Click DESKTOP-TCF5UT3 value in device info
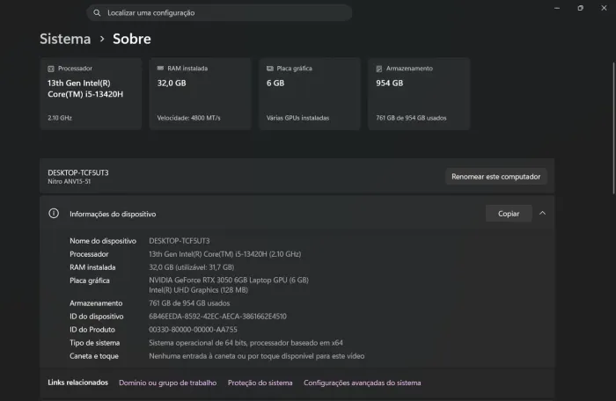Viewport: 616px width, 401px height. 180,241
